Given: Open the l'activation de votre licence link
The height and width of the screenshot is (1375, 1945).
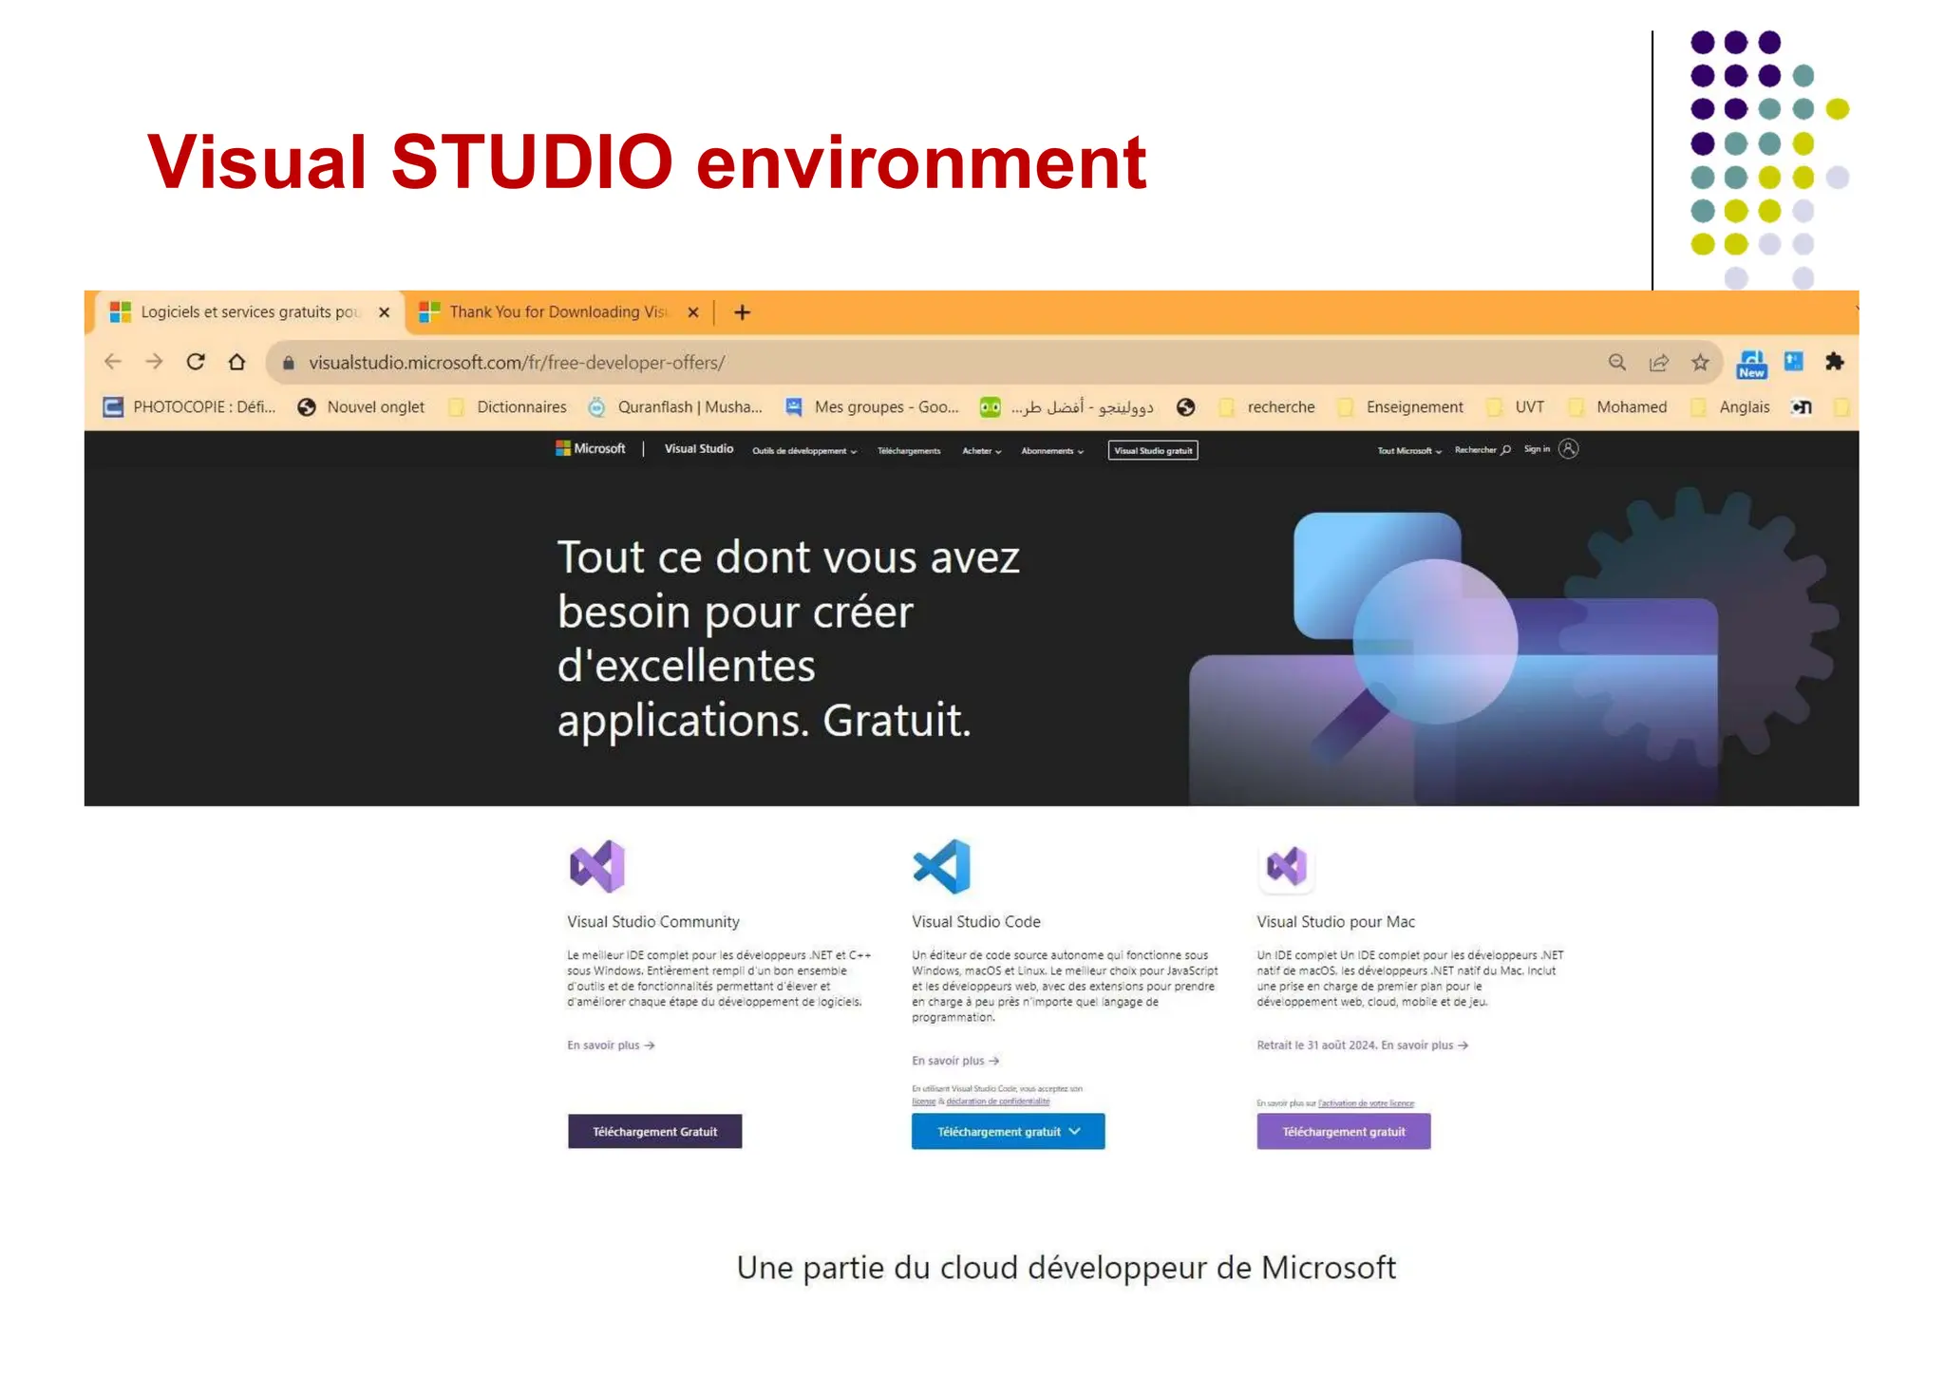Looking at the screenshot, I should [1366, 1103].
